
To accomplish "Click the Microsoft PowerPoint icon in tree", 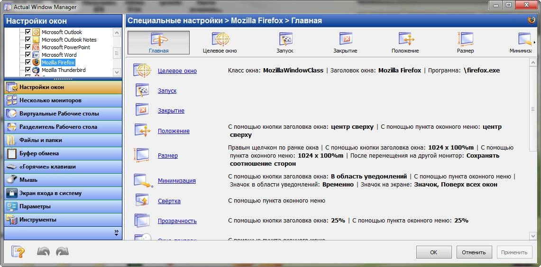I will pos(36,47).
